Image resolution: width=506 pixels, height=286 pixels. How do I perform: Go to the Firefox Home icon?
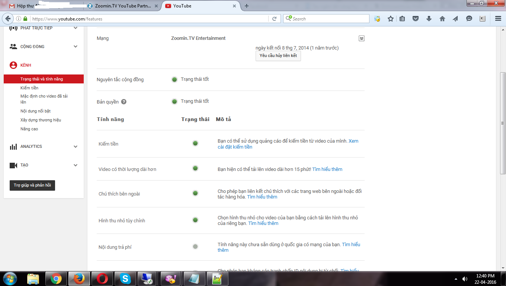tap(442, 19)
